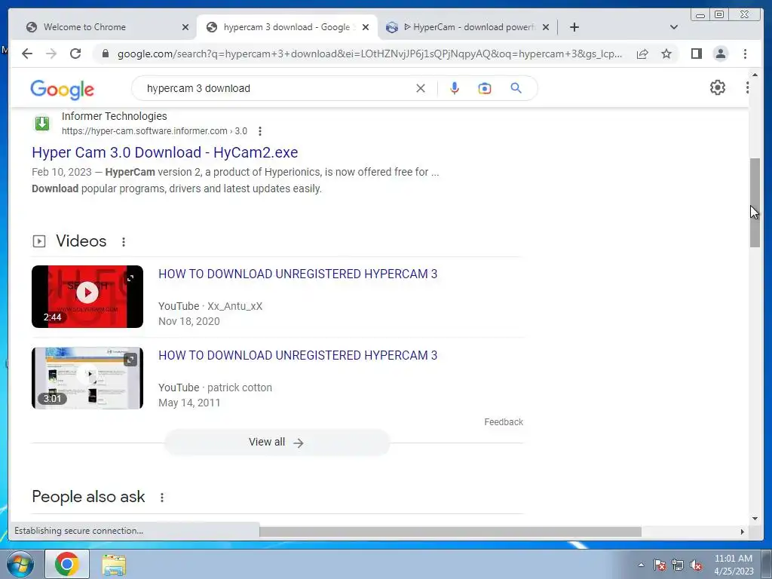Reload the current page
The width and height of the screenshot is (772, 579).
click(75, 54)
